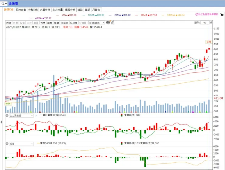Click the 100MA 616.74 legend entry
The height and width of the screenshot is (170, 225).
coord(173,15)
